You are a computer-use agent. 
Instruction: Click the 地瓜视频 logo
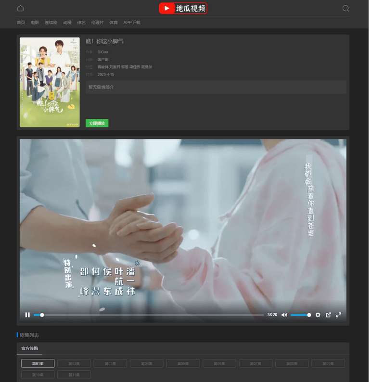coord(183,8)
